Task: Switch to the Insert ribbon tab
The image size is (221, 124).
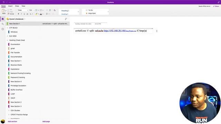Action: 10,6
